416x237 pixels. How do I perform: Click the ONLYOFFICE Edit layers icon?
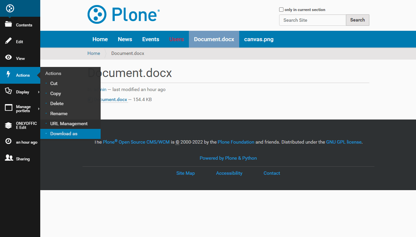[x=9, y=125]
